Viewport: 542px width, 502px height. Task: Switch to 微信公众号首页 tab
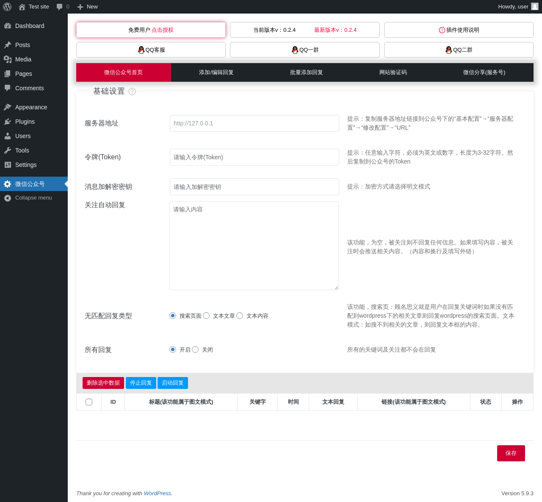(x=124, y=72)
